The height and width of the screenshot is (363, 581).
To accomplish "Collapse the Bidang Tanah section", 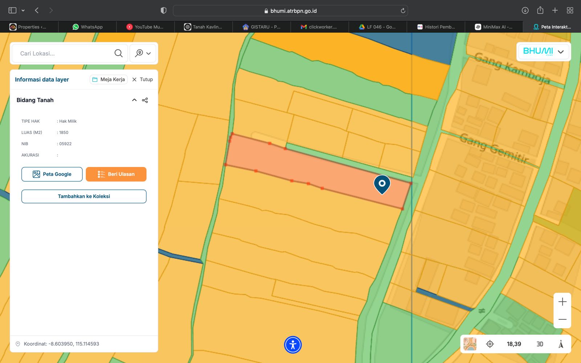I will pos(134,100).
